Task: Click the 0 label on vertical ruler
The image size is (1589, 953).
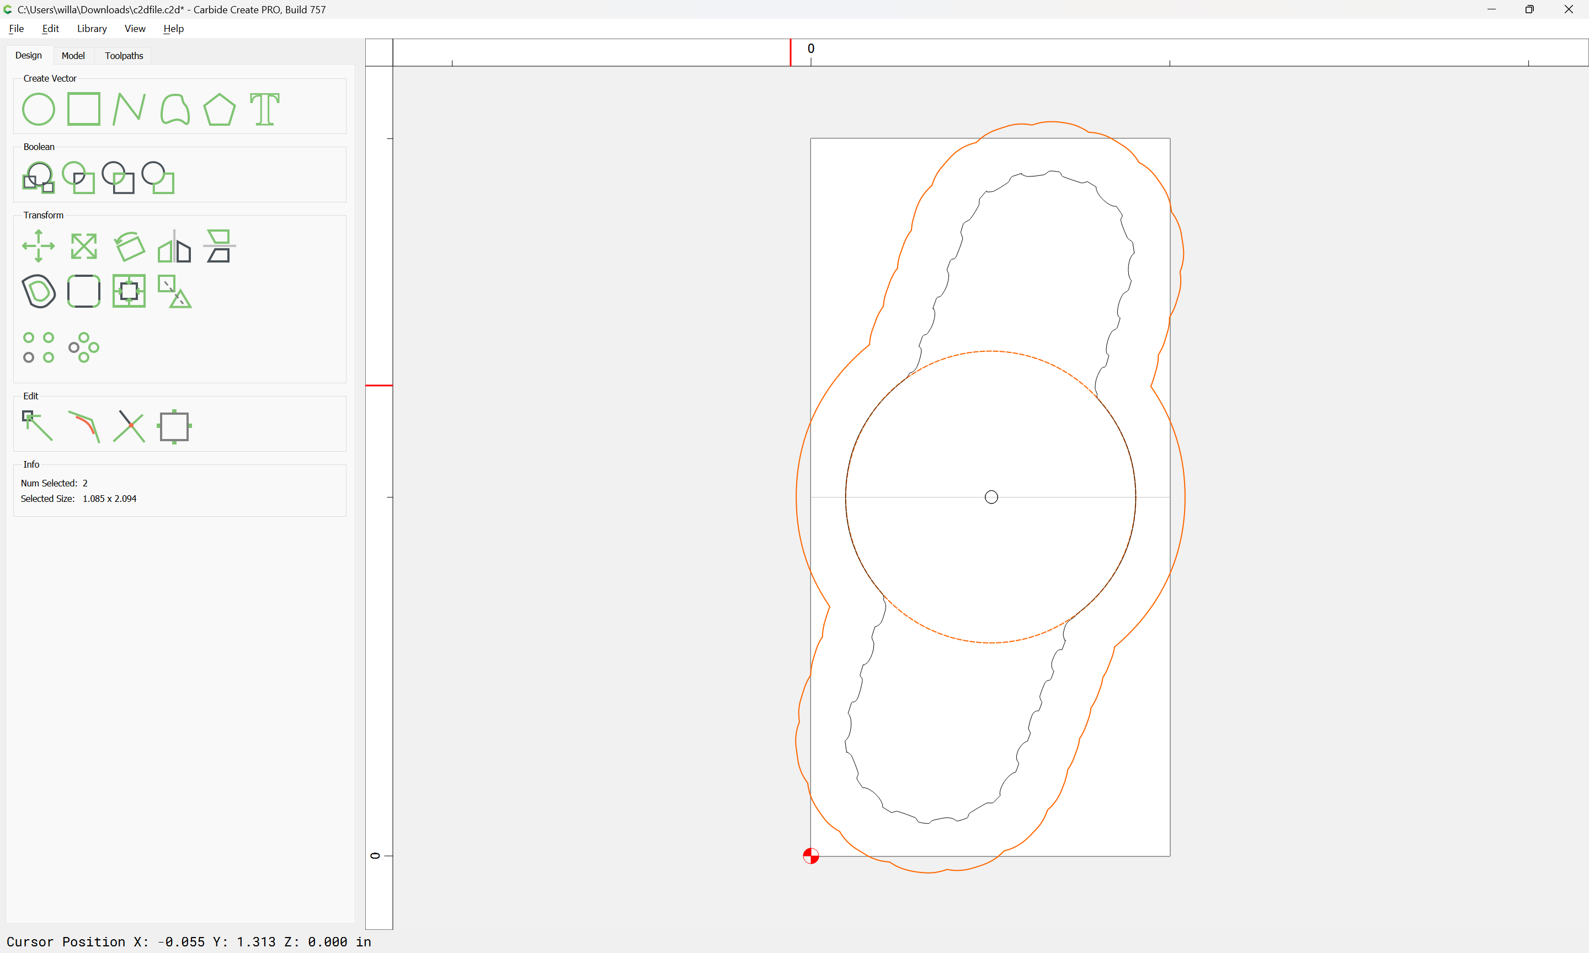Action: point(376,855)
